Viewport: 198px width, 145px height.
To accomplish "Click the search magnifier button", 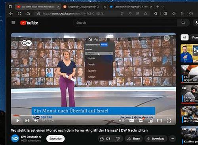I will click(x=183, y=23).
